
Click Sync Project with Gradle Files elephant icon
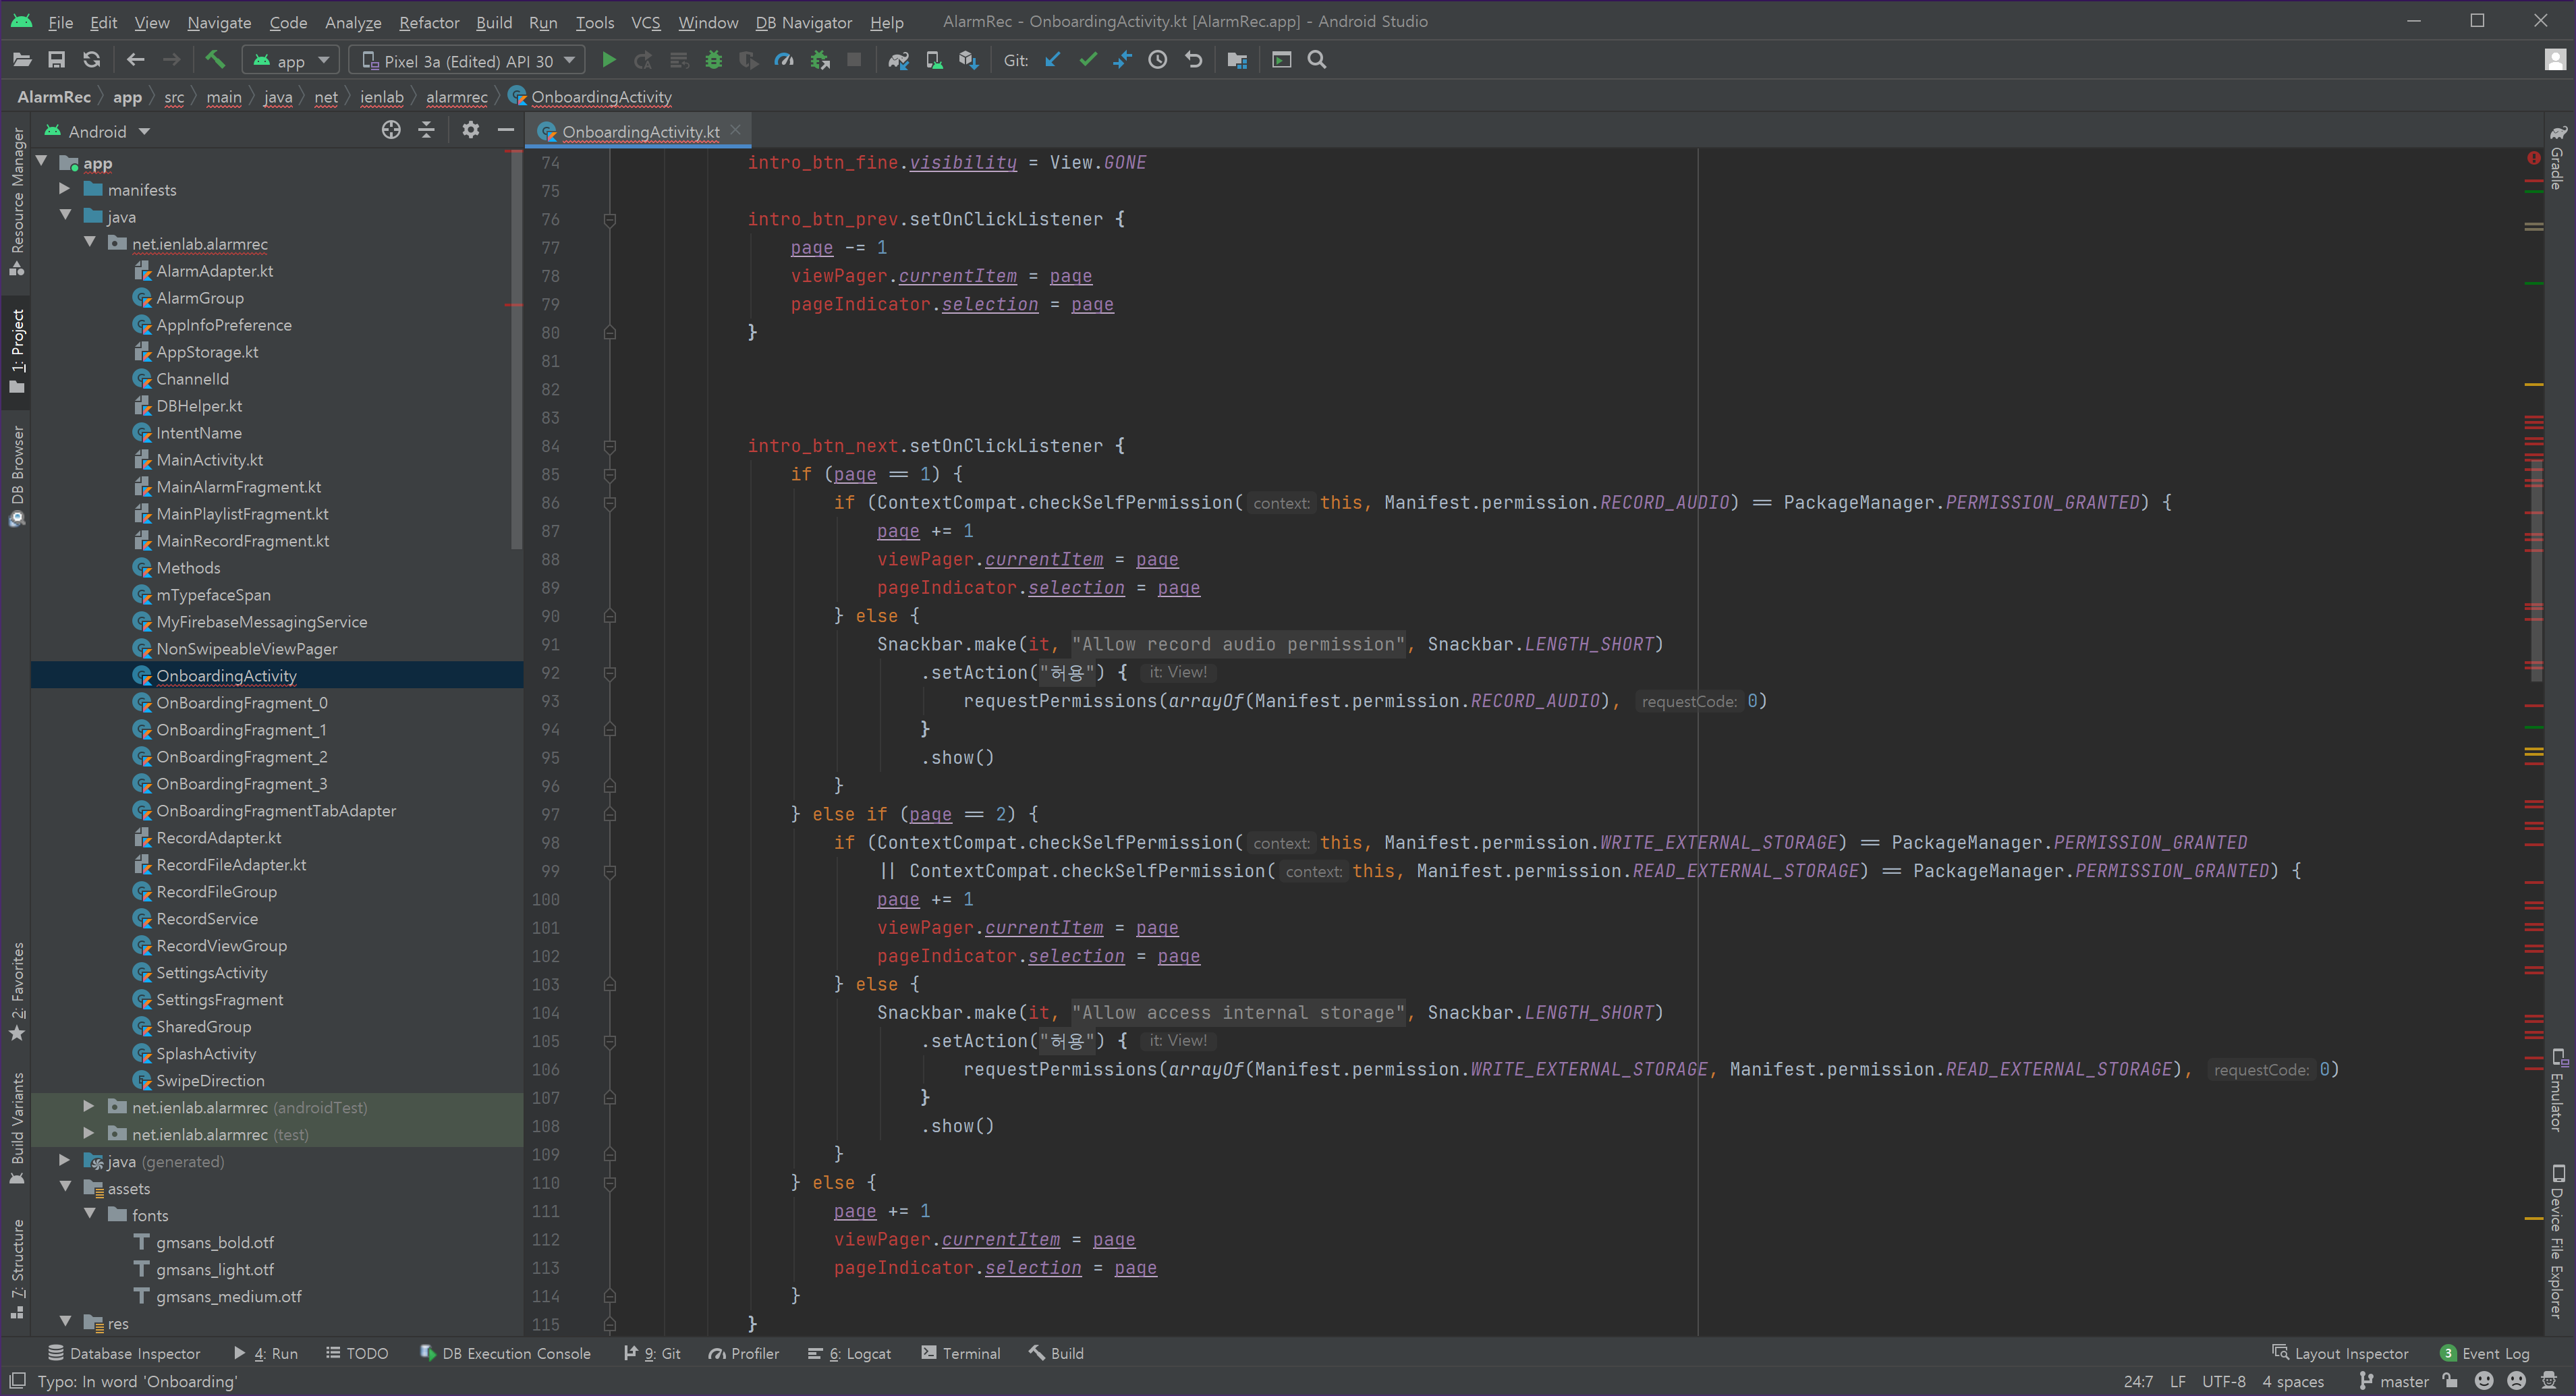click(898, 60)
